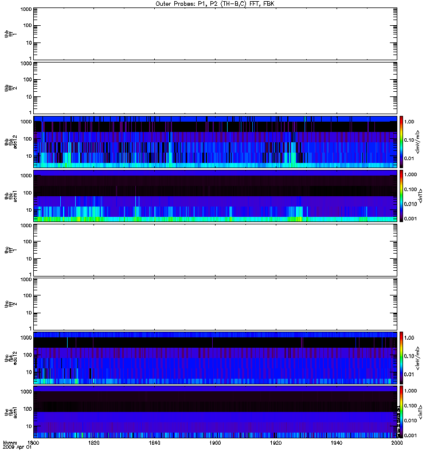Click inside the thb fbk scm1 spectrogram

click(x=215, y=196)
